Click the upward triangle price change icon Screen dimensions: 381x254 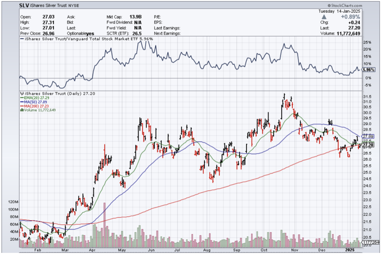324,17
